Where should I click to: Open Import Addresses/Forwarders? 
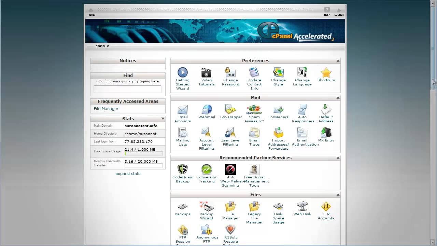(x=278, y=139)
